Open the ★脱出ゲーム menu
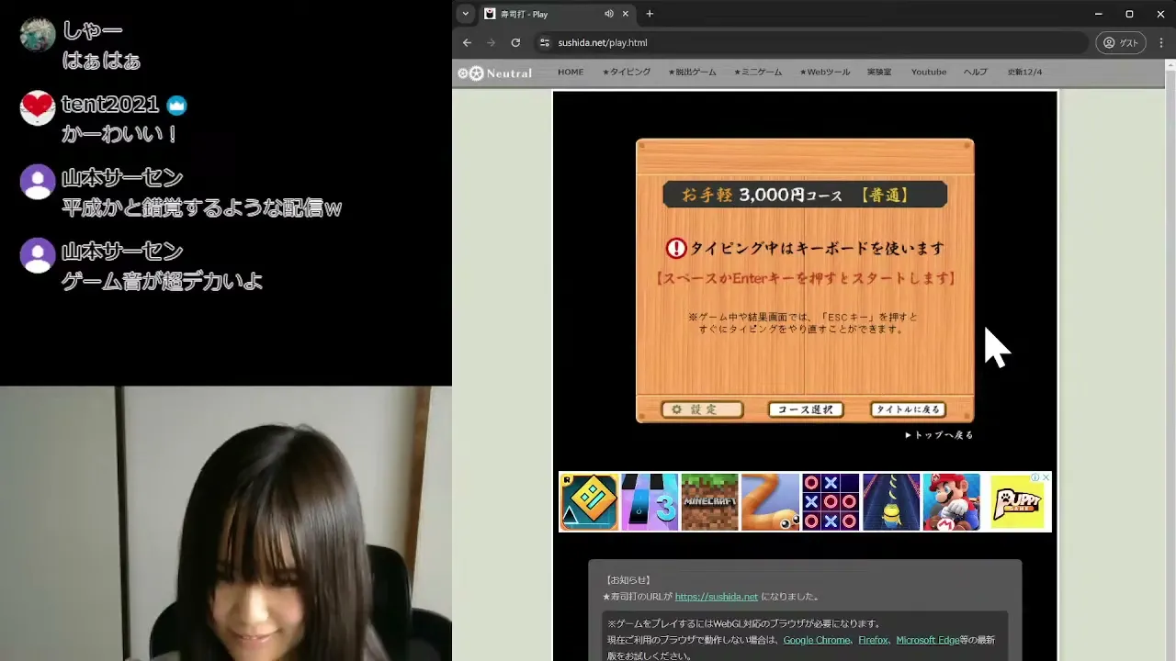The height and width of the screenshot is (661, 1176). [x=692, y=72]
